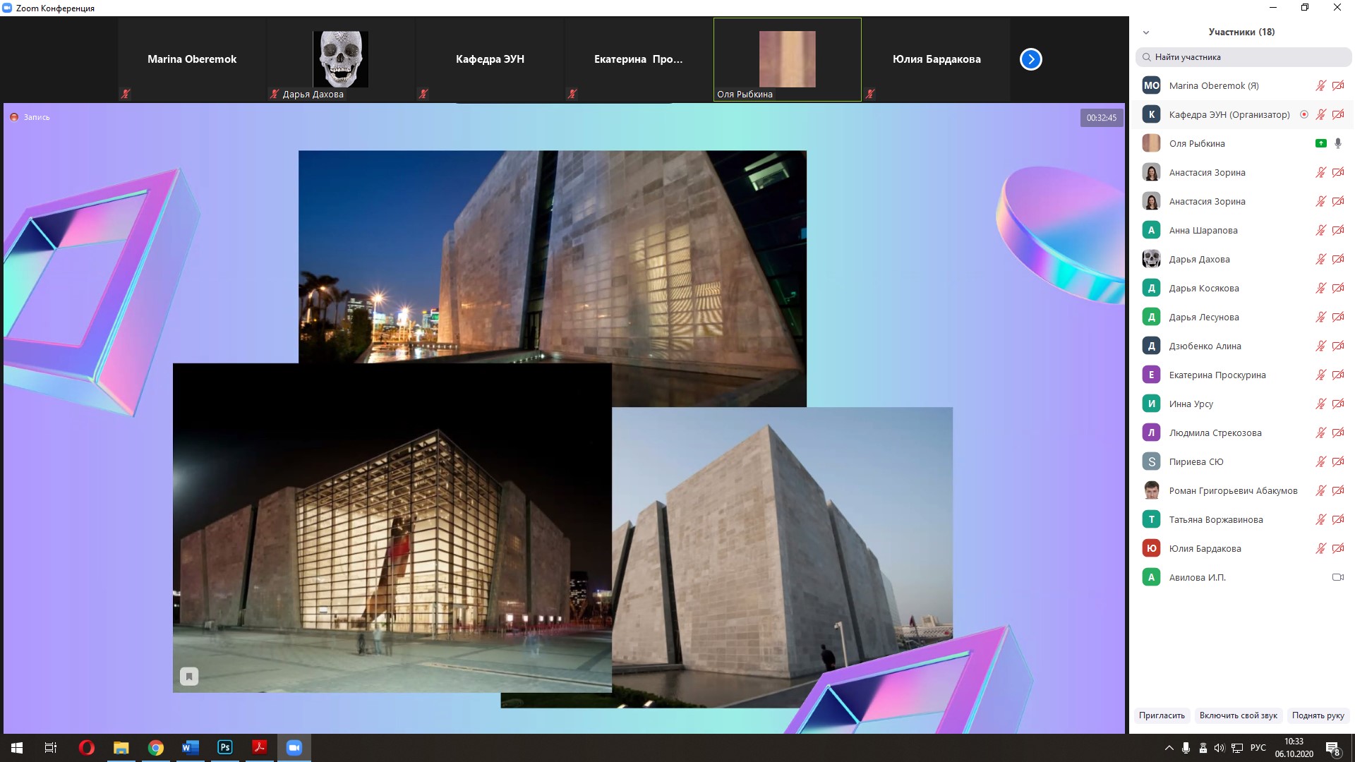The height and width of the screenshot is (762, 1355).
Task: Click the meeting timer 00:32:45
Action: 1101,118
